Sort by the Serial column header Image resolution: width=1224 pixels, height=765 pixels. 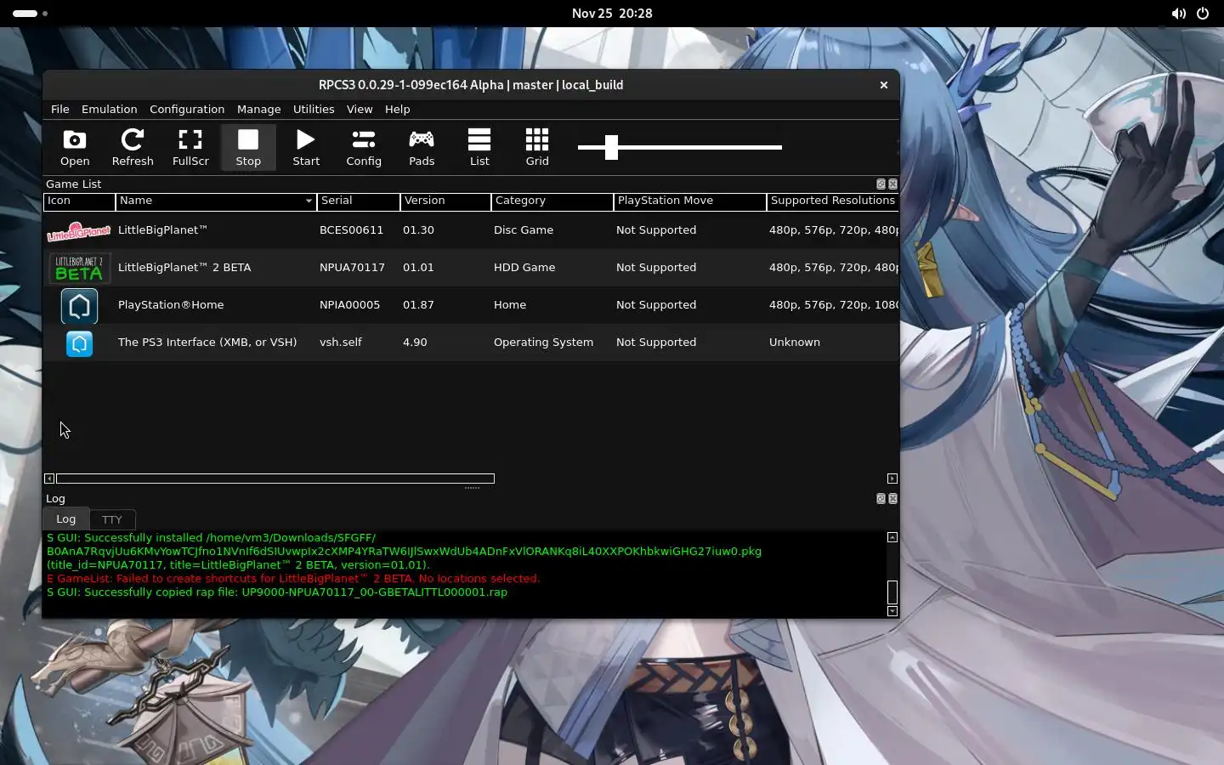click(358, 201)
